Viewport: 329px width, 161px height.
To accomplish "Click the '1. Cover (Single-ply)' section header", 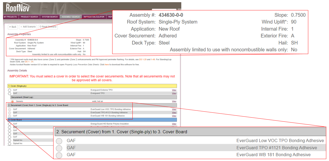I will click(x=92, y=86).
